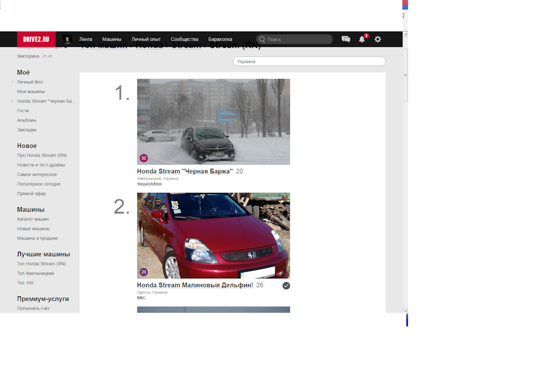
Task: Open the user avatar in the top bar
Action: click(67, 39)
